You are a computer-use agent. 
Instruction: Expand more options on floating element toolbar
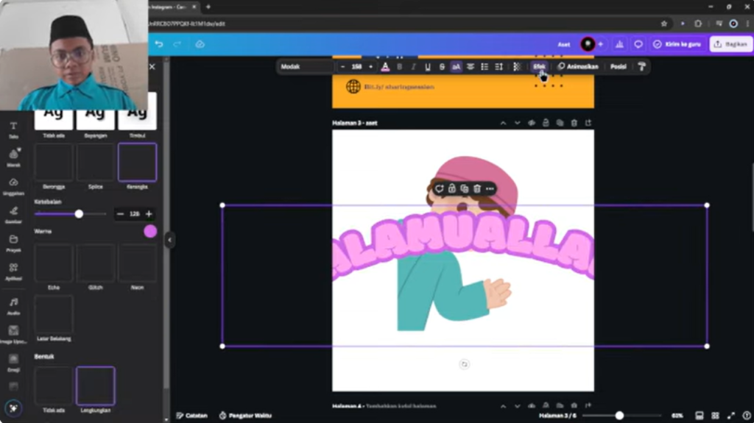490,189
